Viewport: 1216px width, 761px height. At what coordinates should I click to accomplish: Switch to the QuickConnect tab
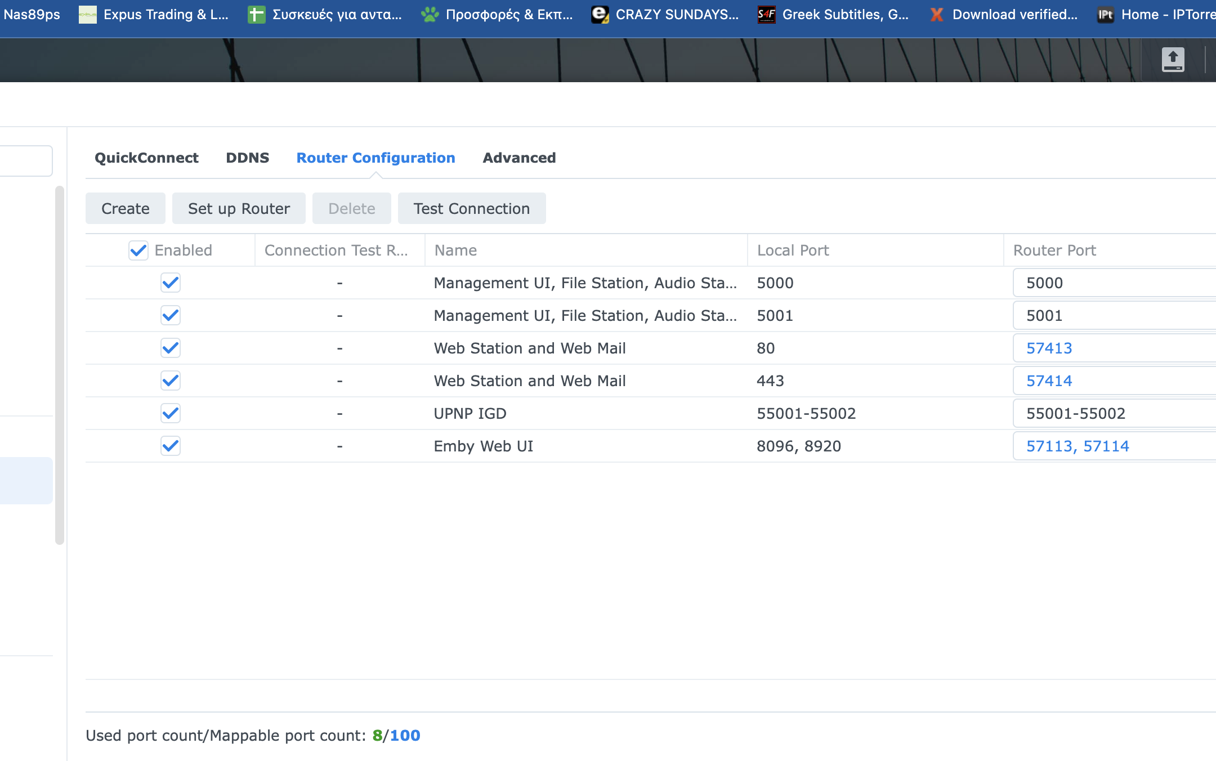pyautogui.click(x=146, y=158)
